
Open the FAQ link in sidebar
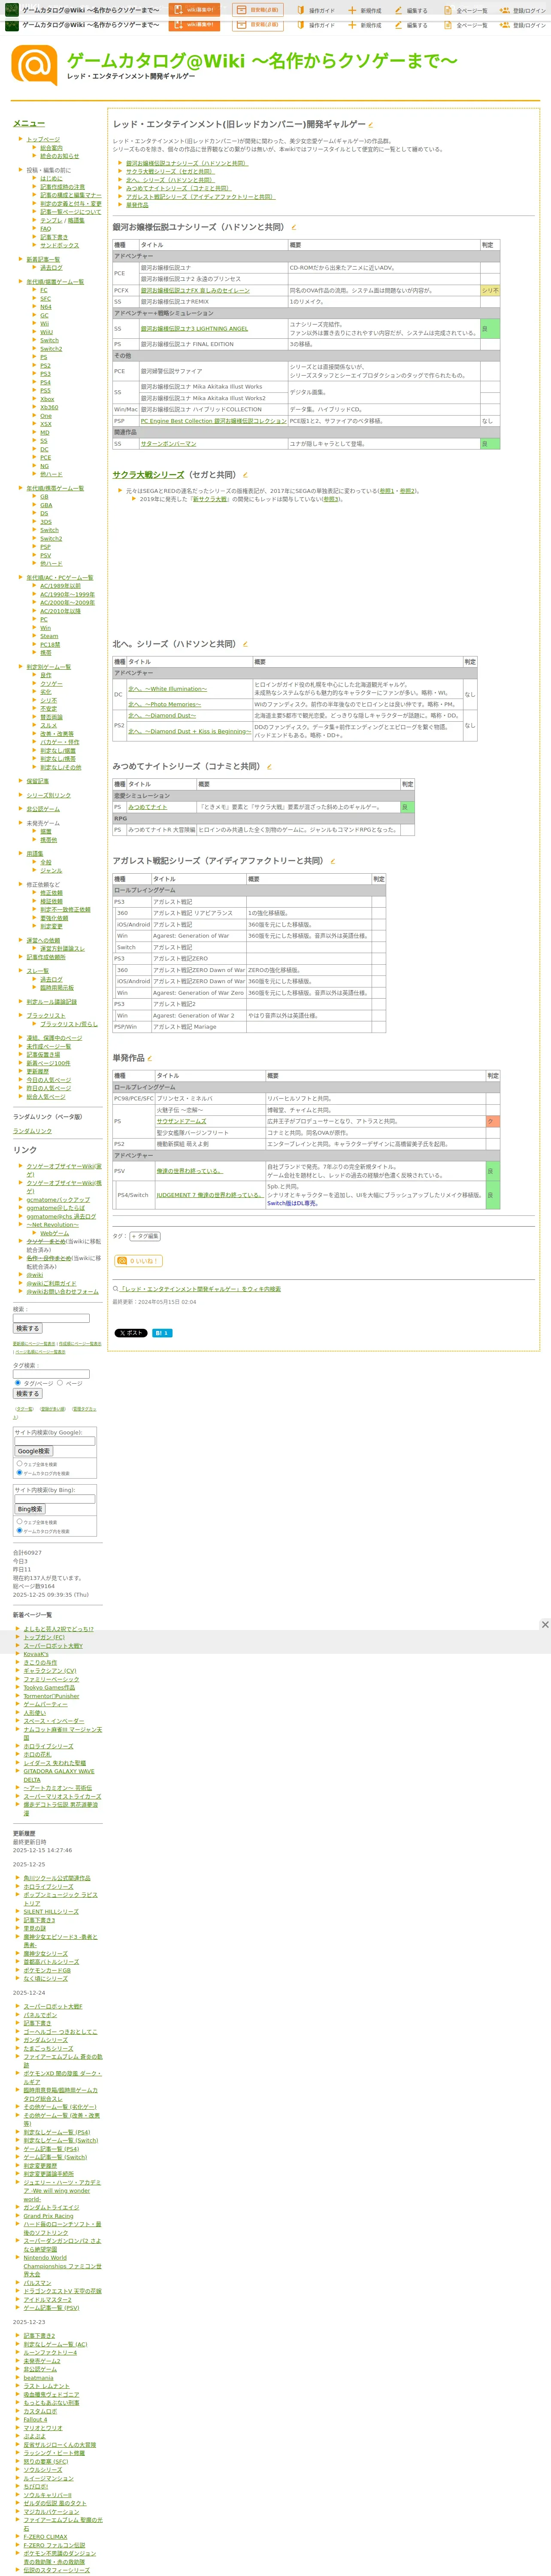coord(45,229)
